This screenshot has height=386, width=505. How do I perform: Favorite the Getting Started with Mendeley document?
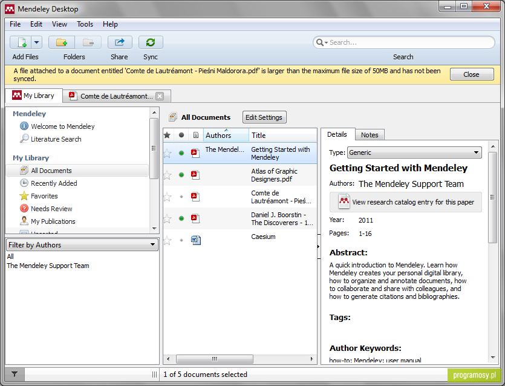[167, 153]
